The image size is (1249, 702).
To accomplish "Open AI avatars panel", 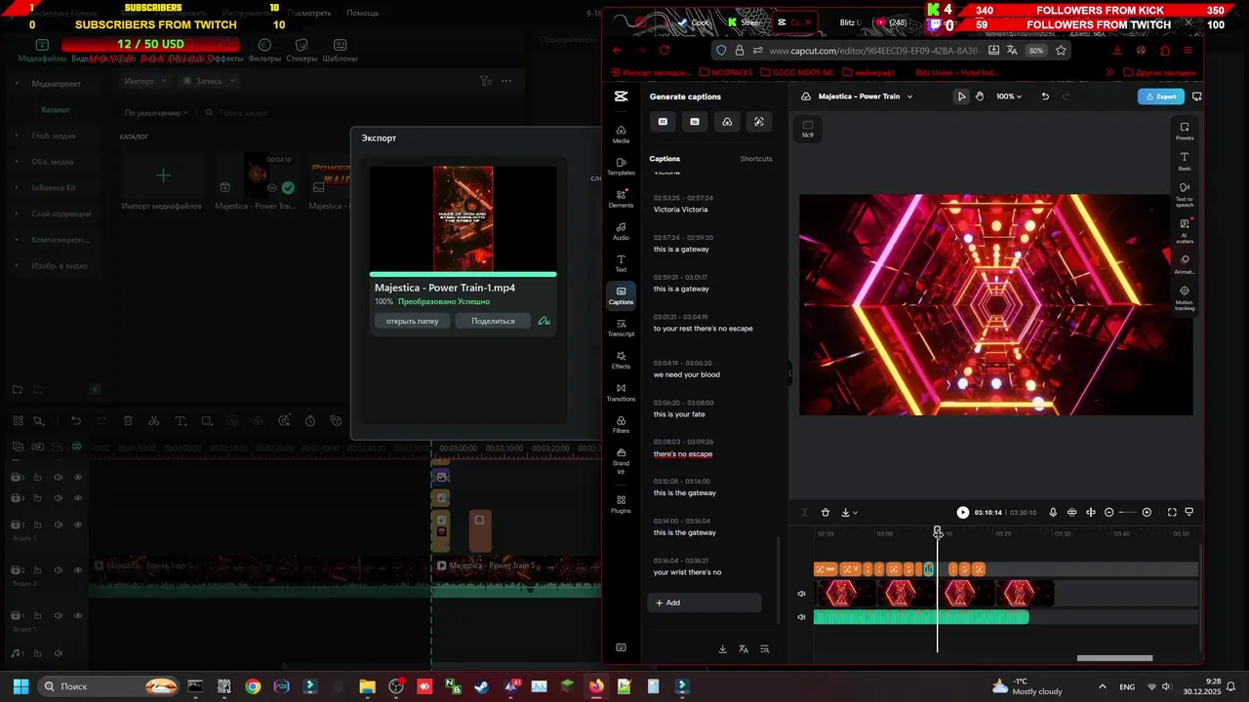I will (1185, 231).
